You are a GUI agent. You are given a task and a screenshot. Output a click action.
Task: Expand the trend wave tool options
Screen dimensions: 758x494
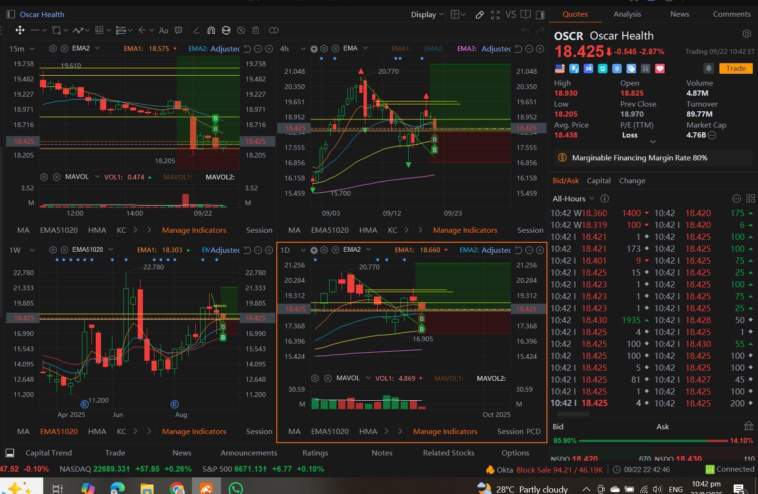click(x=88, y=30)
